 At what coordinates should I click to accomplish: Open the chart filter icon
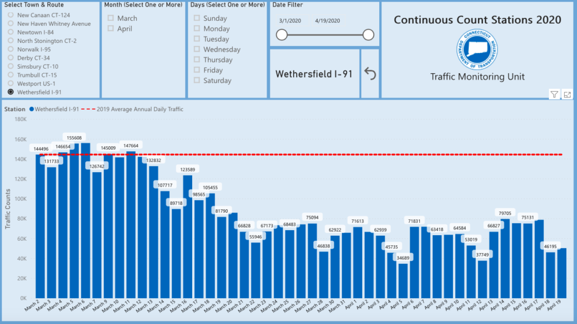(554, 94)
